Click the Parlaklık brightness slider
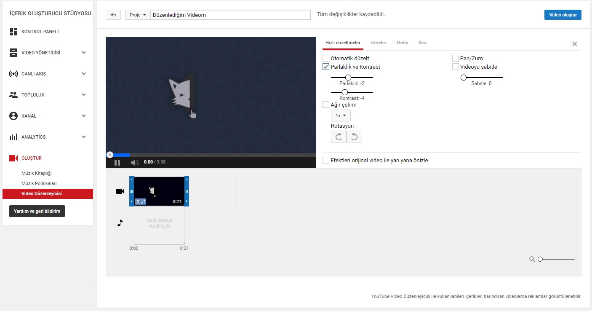 pyautogui.click(x=352, y=78)
